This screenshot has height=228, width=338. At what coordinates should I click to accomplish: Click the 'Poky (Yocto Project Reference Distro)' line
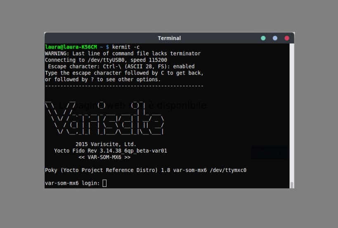point(146,170)
